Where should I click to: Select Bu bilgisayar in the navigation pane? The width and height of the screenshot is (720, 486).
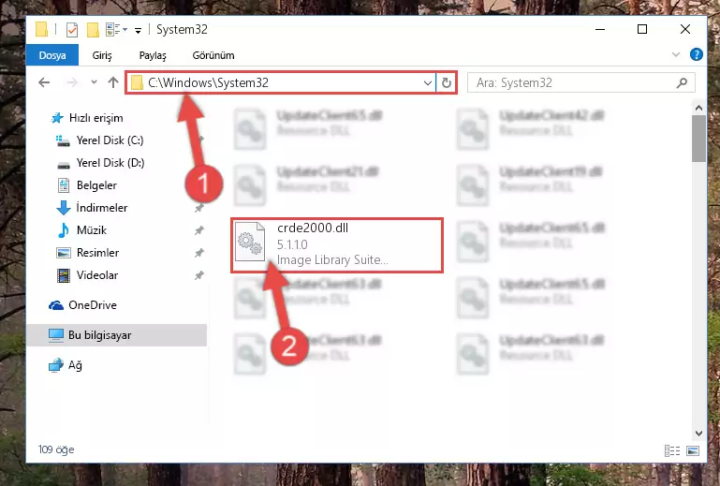pyautogui.click(x=117, y=335)
